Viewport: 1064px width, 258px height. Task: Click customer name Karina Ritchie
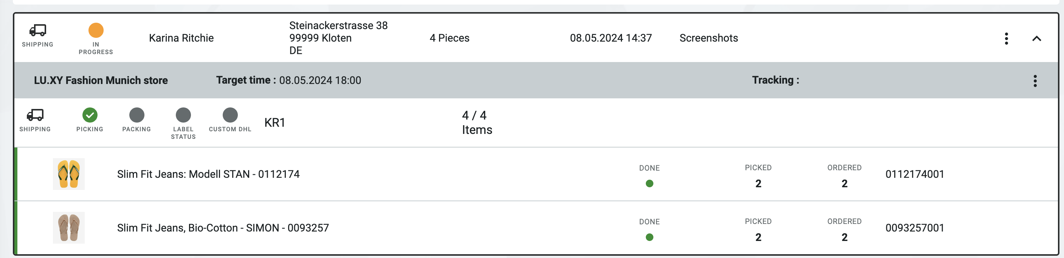click(181, 38)
